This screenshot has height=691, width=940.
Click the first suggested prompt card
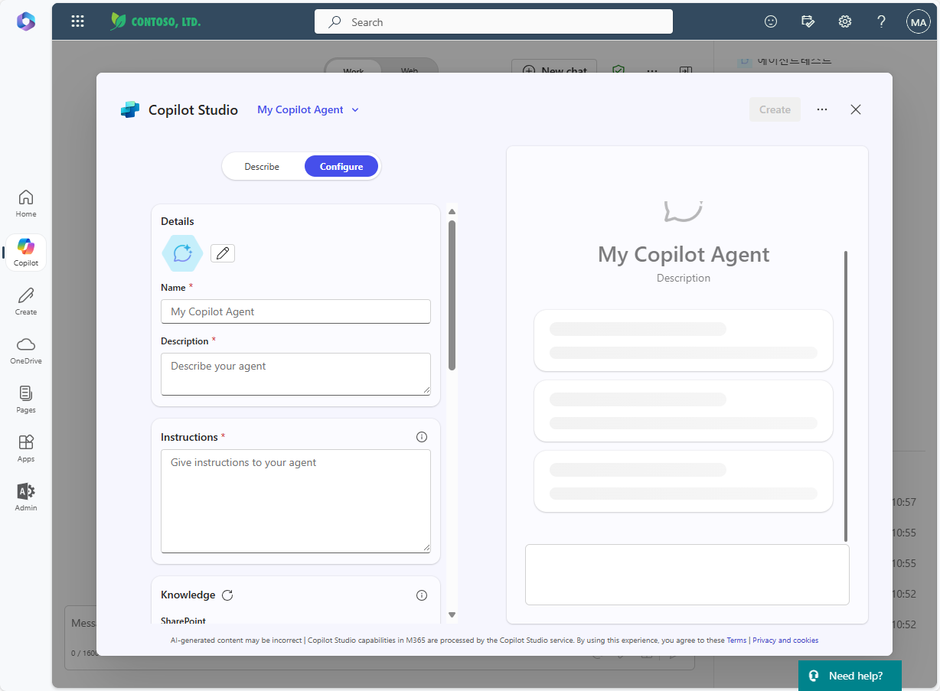click(x=684, y=341)
